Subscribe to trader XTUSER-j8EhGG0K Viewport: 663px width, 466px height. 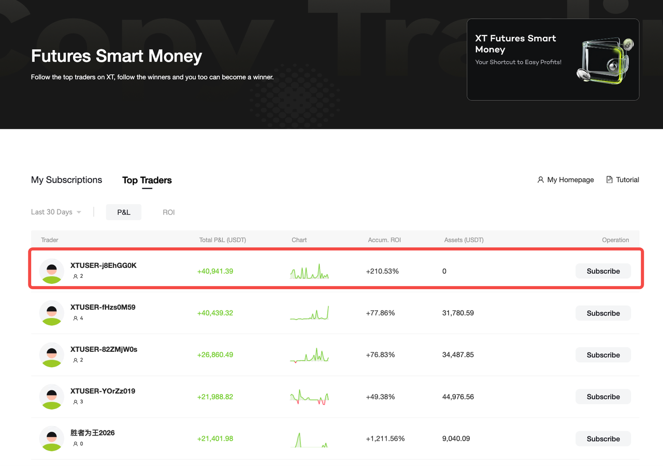point(603,271)
